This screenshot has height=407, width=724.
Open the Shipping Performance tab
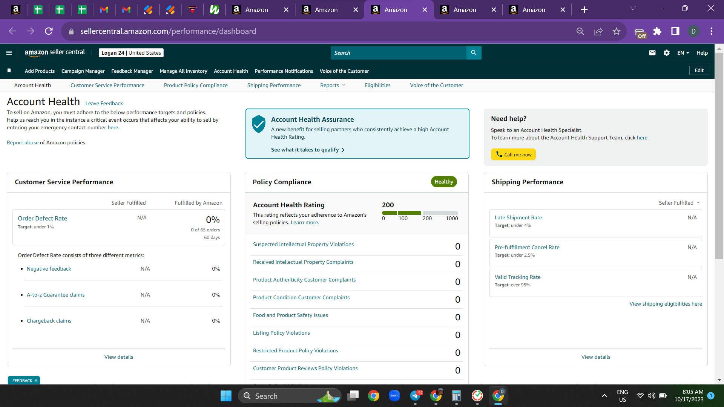pos(274,85)
